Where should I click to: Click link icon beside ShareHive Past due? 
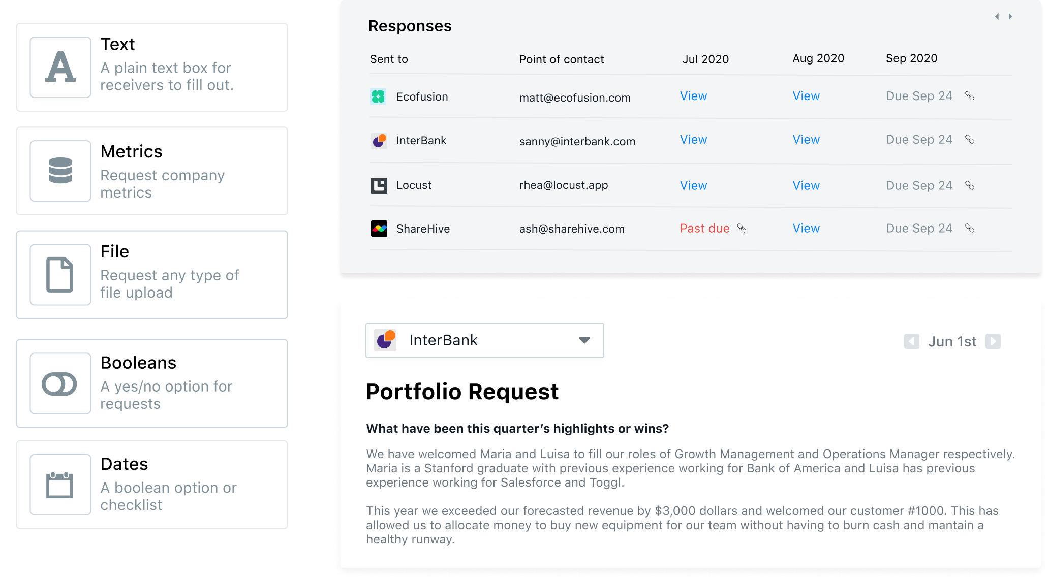tap(742, 229)
